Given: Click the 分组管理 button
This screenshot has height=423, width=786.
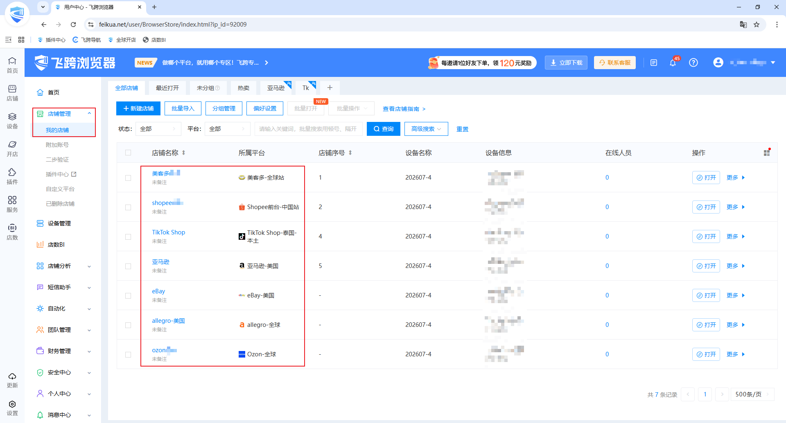Looking at the screenshot, I should [224, 108].
